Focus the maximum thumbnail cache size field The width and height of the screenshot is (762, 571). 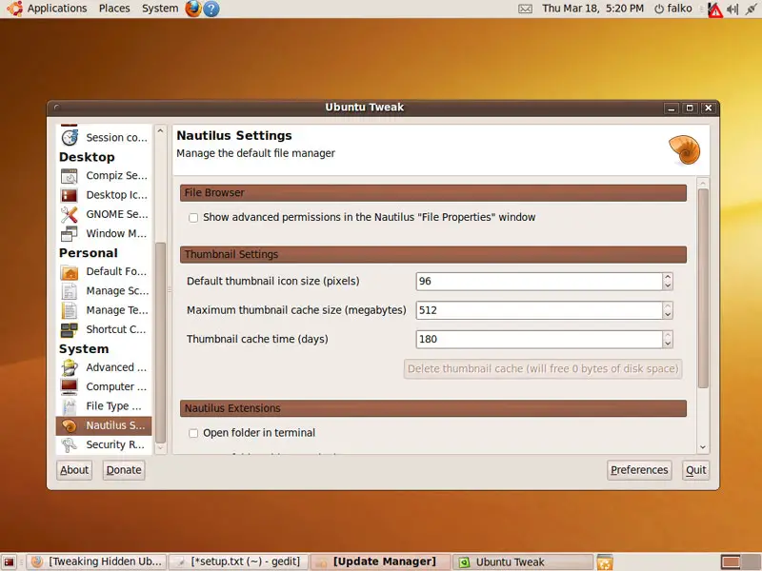(539, 310)
